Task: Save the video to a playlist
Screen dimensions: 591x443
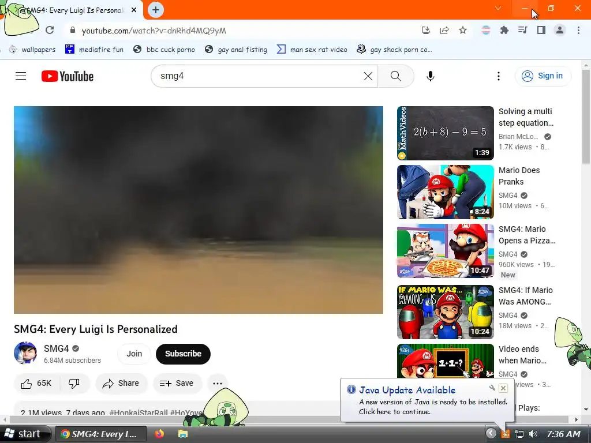Action: coord(177,384)
